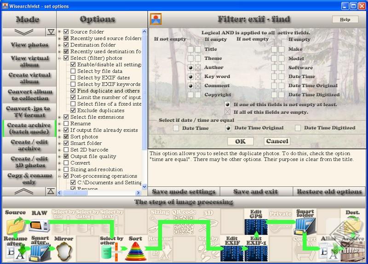Open the Sort pyramid step icon
The image size is (368, 264).
(136, 252)
